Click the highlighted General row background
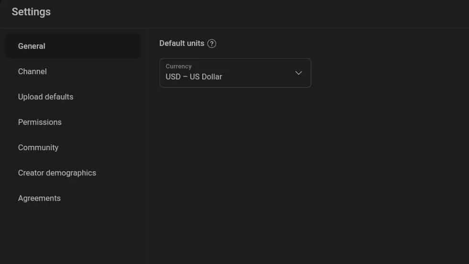This screenshot has height=264, width=469. click(73, 46)
